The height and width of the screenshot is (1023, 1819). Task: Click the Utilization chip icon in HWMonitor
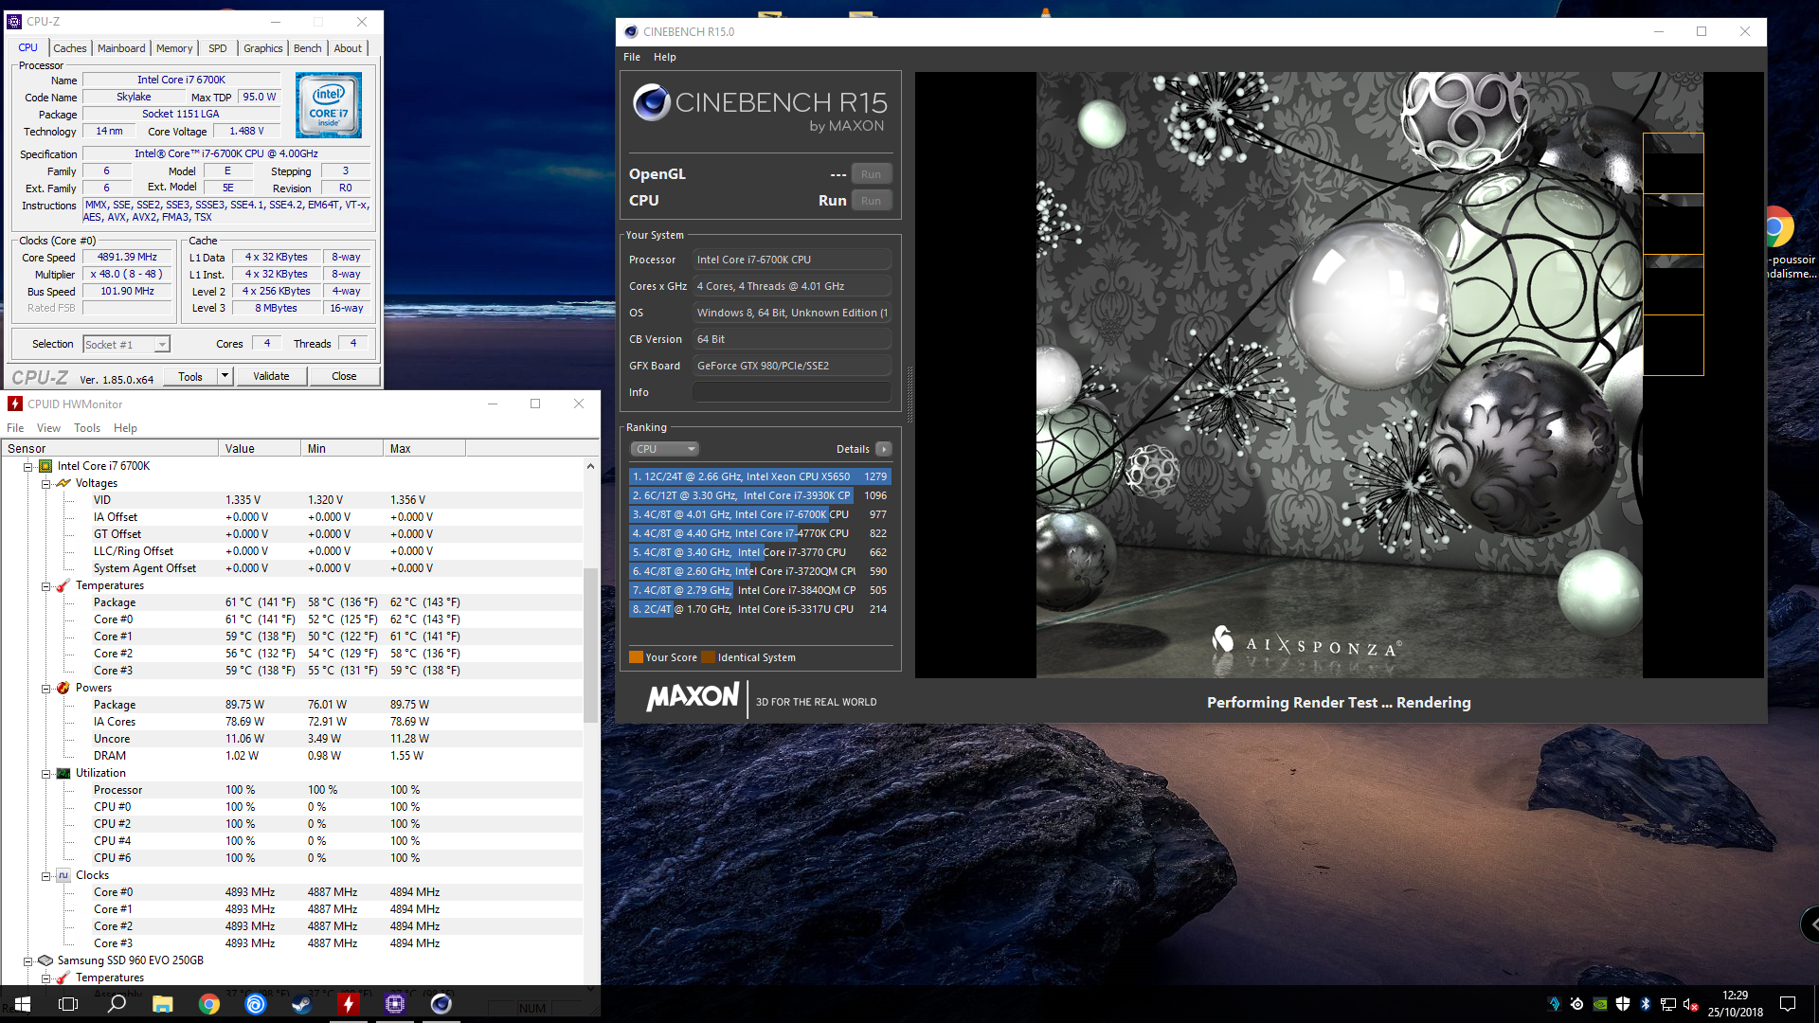63,773
